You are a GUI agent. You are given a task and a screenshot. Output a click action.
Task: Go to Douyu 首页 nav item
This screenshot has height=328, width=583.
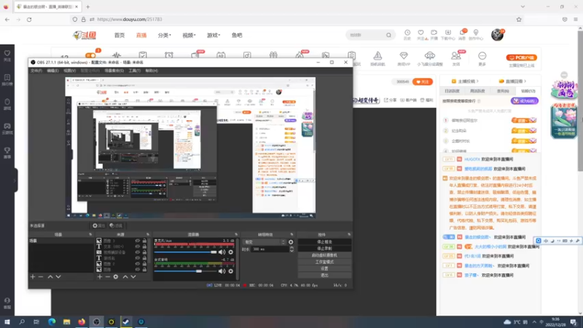(x=120, y=35)
